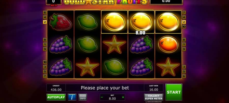Select the bottom grapes on the fourth reel

pos(141,67)
